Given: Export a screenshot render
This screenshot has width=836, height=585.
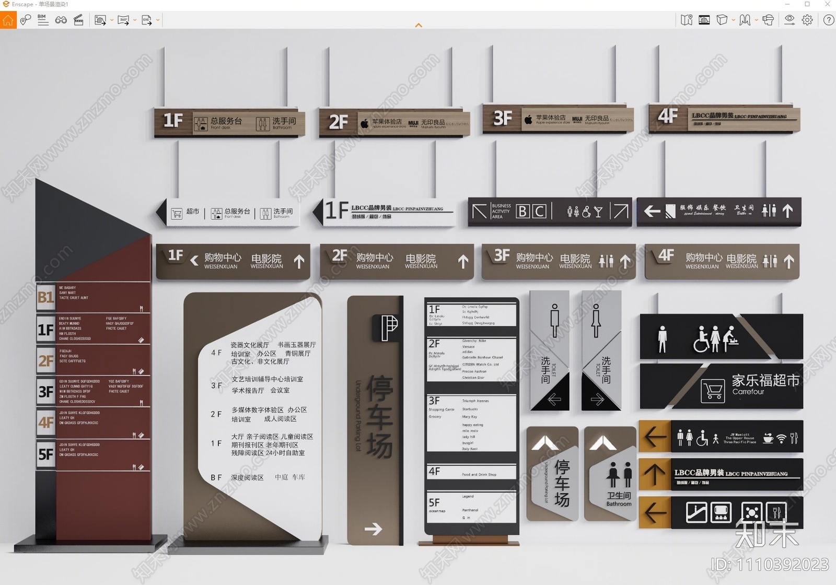Looking at the screenshot, I should (100, 20).
